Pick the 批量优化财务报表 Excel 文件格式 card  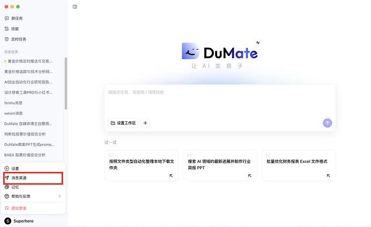298,166
